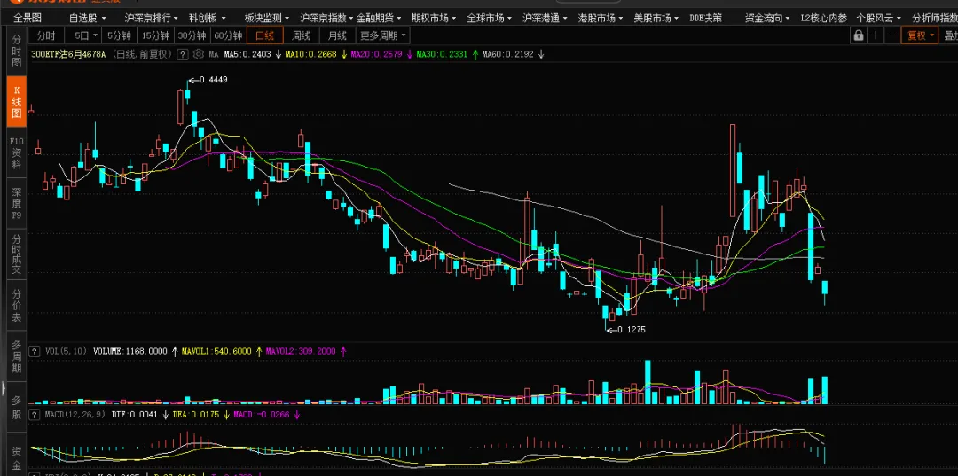Switch chart period to 周线
Image resolution: width=958 pixels, height=476 pixels.
(x=301, y=36)
